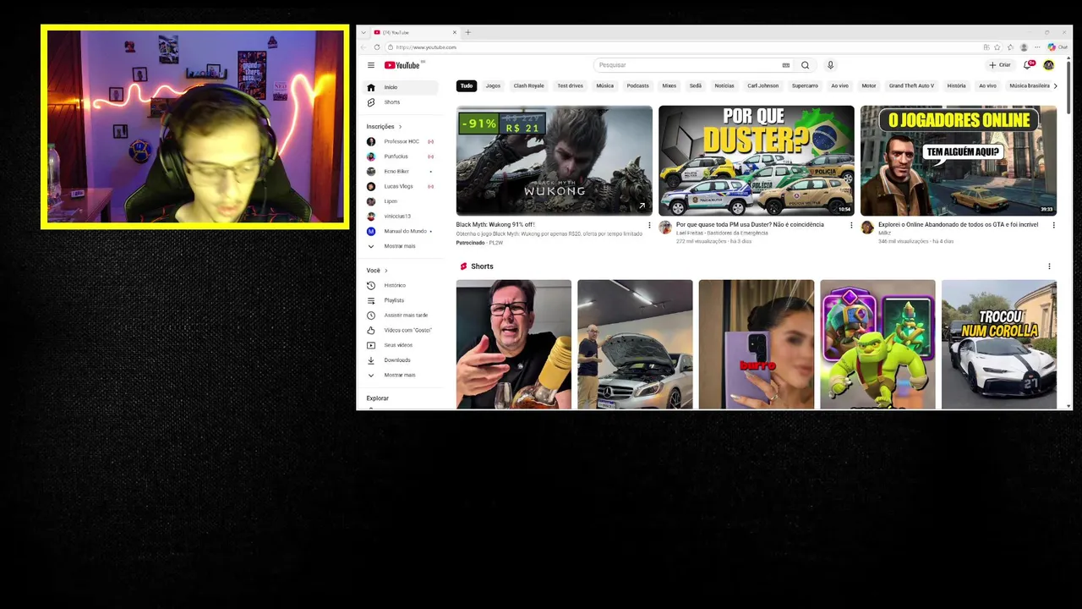The image size is (1082, 609).
Task: Open the browser Chat copilot button
Action: point(1057,47)
